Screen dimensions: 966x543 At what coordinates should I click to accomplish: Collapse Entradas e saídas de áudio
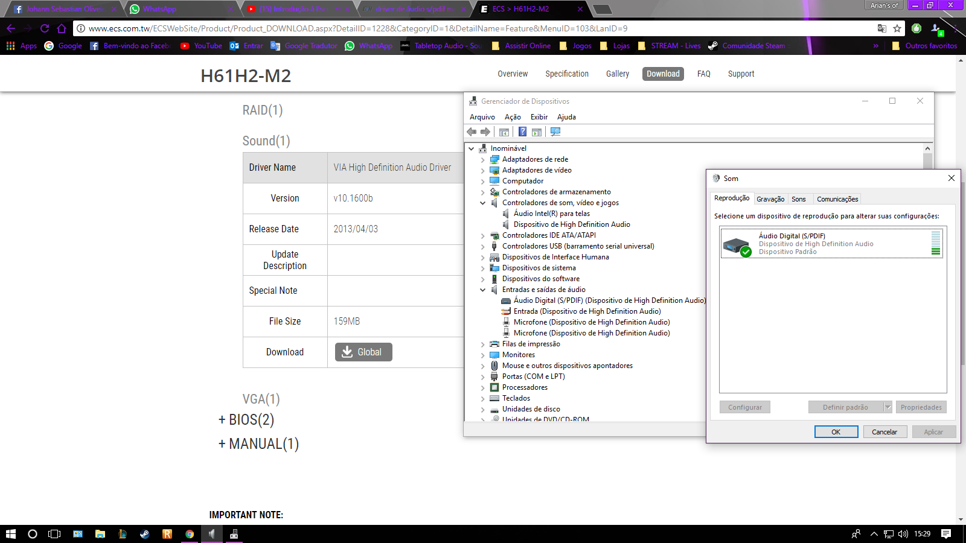pos(482,290)
